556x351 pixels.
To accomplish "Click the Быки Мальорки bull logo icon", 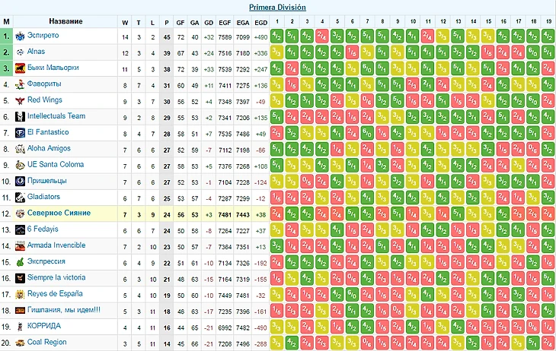I will tap(20, 68).
